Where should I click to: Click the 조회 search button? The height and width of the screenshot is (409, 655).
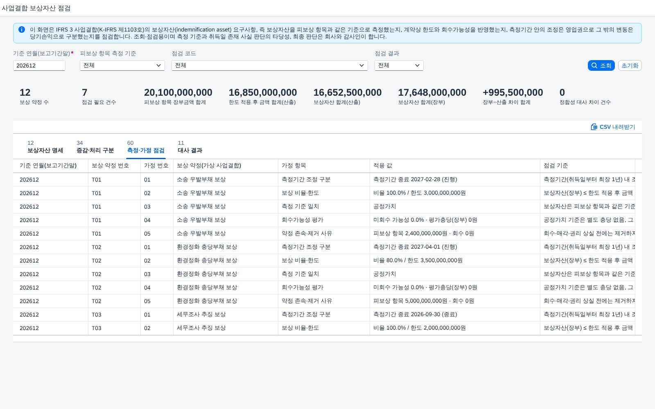601,65
